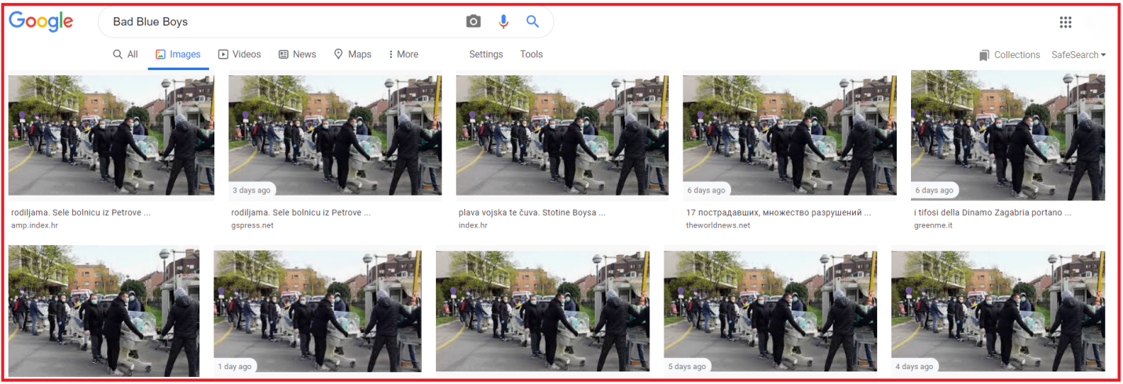Click the gspress.net source text
1123x384 pixels.
coord(252,225)
